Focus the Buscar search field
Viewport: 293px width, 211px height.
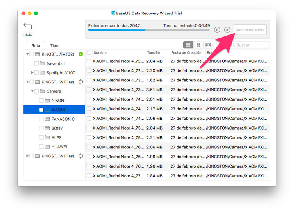pos(250,45)
